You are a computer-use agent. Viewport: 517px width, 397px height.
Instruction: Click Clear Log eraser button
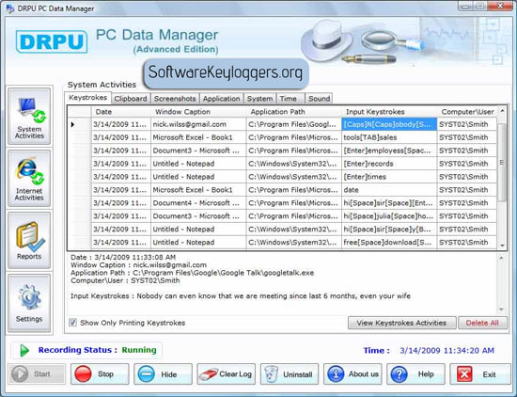227,373
